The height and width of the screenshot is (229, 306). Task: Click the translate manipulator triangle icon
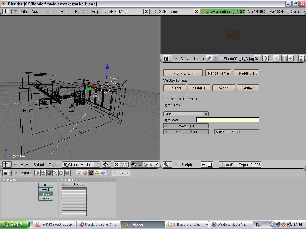(140, 165)
